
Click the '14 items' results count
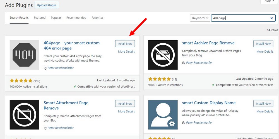point(272,30)
